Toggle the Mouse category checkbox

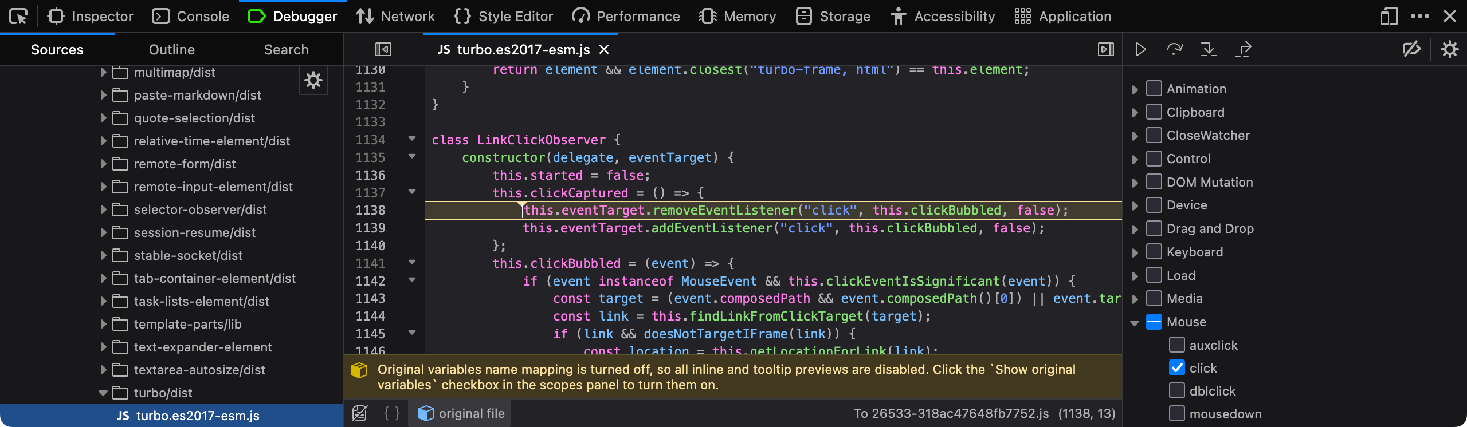(x=1154, y=322)
